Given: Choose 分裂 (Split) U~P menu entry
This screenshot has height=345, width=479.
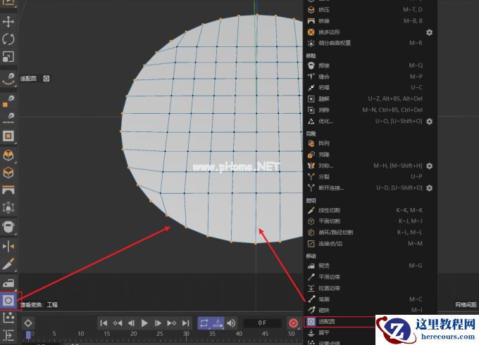Looking at the screenshot, I should click(370, 177).
